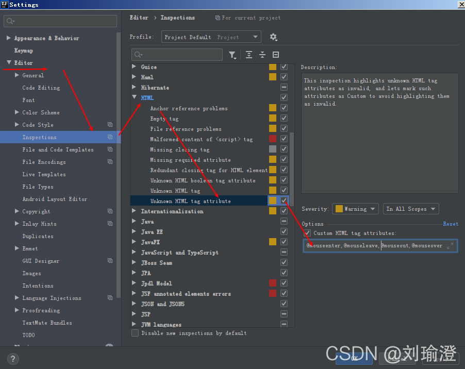The width and height of the screenshot is (465, 369).
Task: Enable Disable new inspections by default
Action: click(135, 333)
